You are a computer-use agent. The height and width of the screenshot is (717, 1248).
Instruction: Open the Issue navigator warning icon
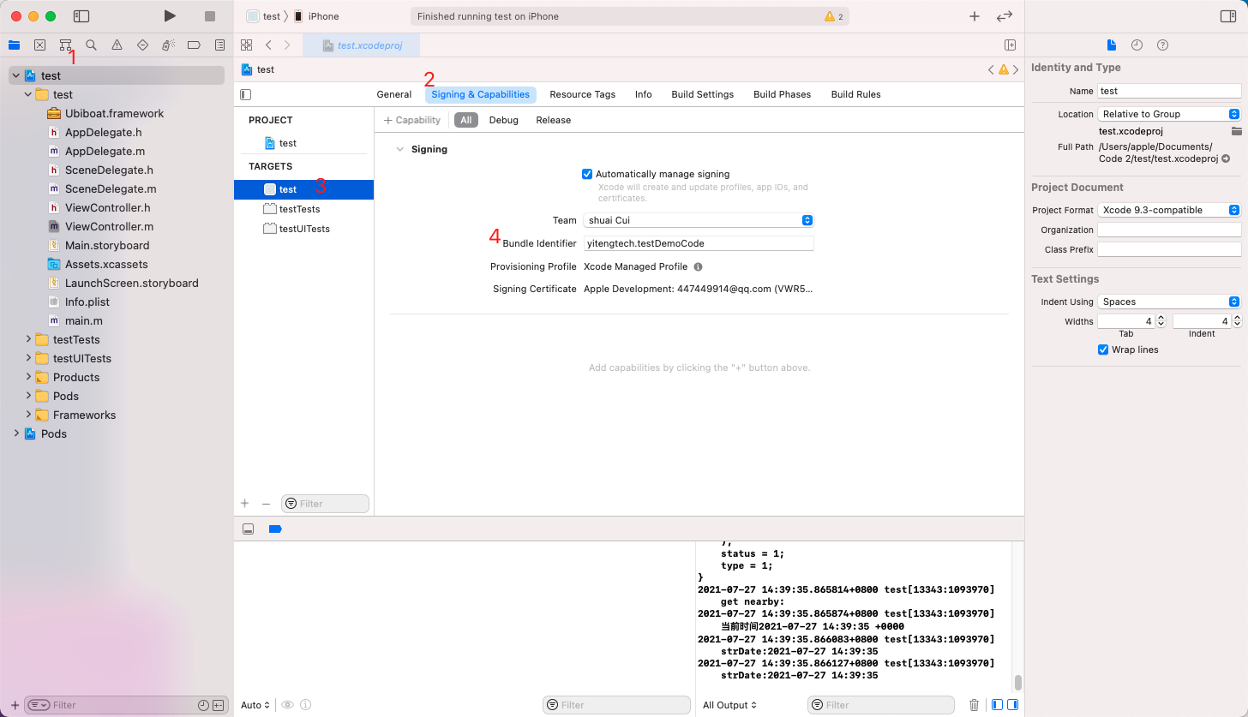tap(117, 45)
